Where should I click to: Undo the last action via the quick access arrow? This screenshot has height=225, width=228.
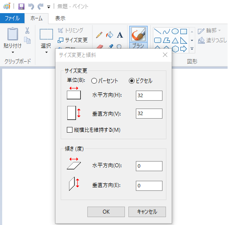pyautogui.click(x=31, y=7)
